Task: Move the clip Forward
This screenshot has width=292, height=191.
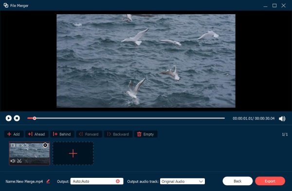Action: coord(89,134)
